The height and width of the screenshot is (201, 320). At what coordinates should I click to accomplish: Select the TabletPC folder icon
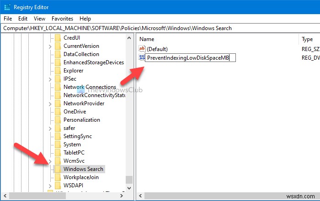(58, 153)
